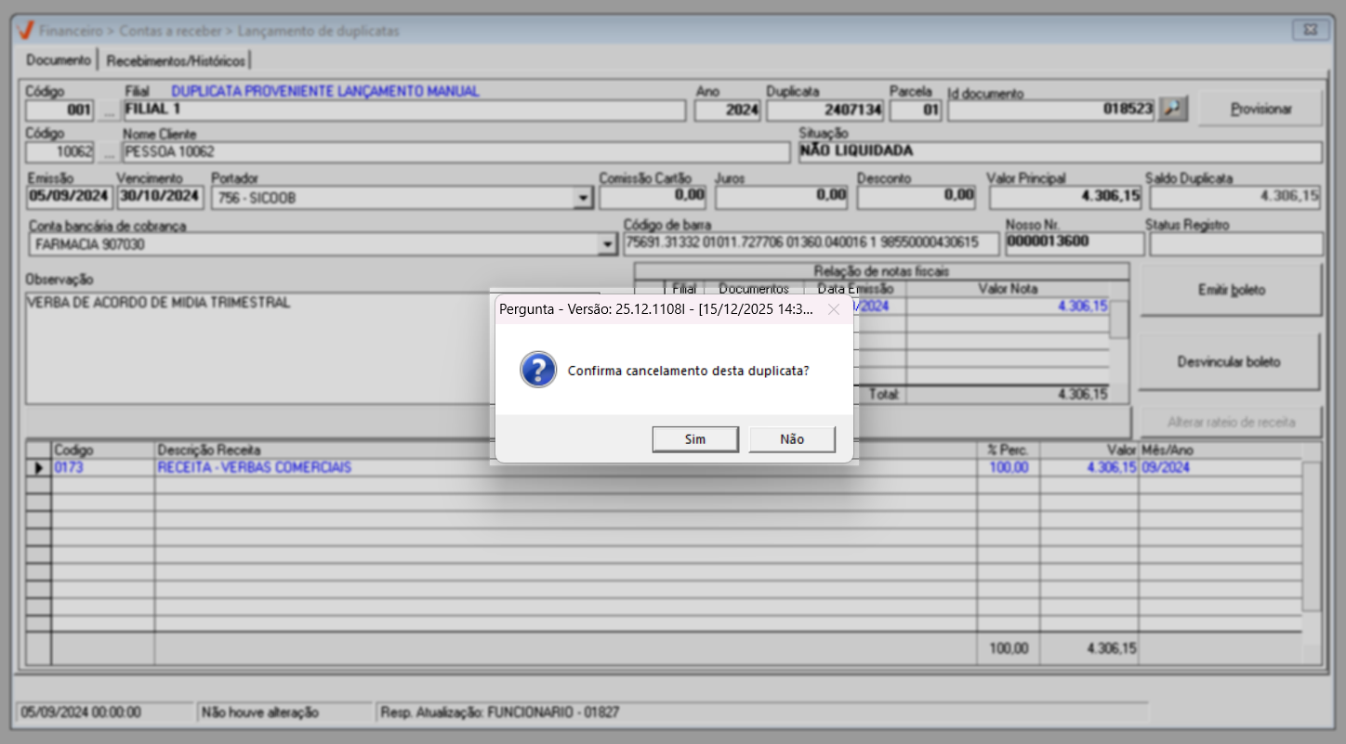Viewport: 1346px width, 744px height.
Task: Select the Documento tab
Action: [x=59, y=60]
